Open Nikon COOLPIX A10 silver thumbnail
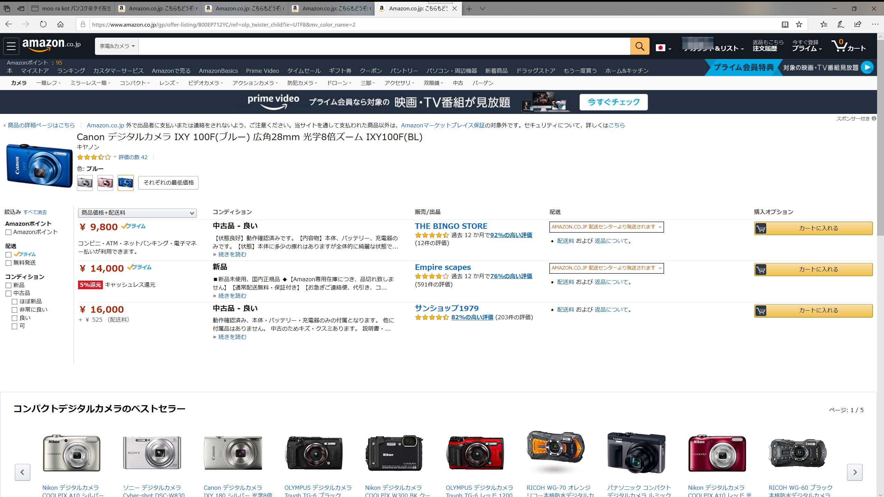This screenshot has width=884, height=497. 71,453
